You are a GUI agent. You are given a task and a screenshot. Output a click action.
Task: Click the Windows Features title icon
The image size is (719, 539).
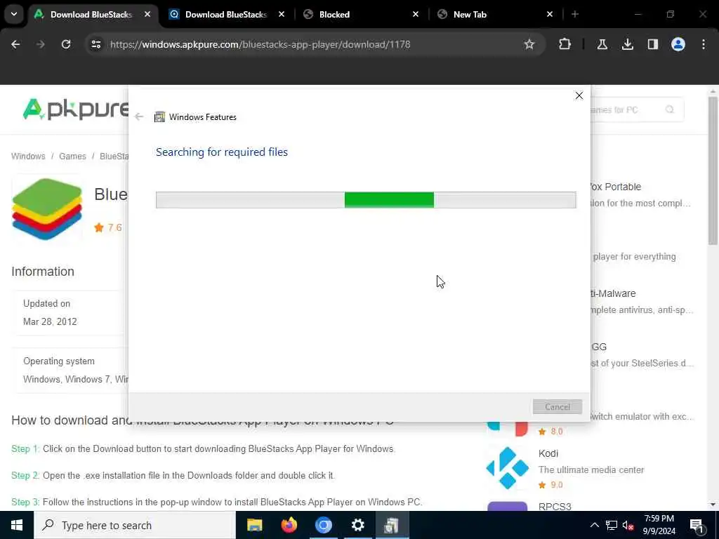(159, 117)
